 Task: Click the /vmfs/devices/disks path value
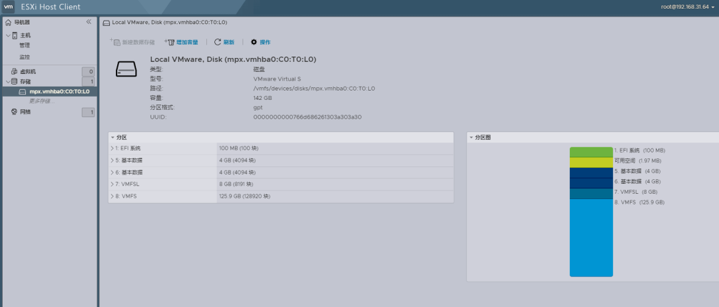[314, 89]
